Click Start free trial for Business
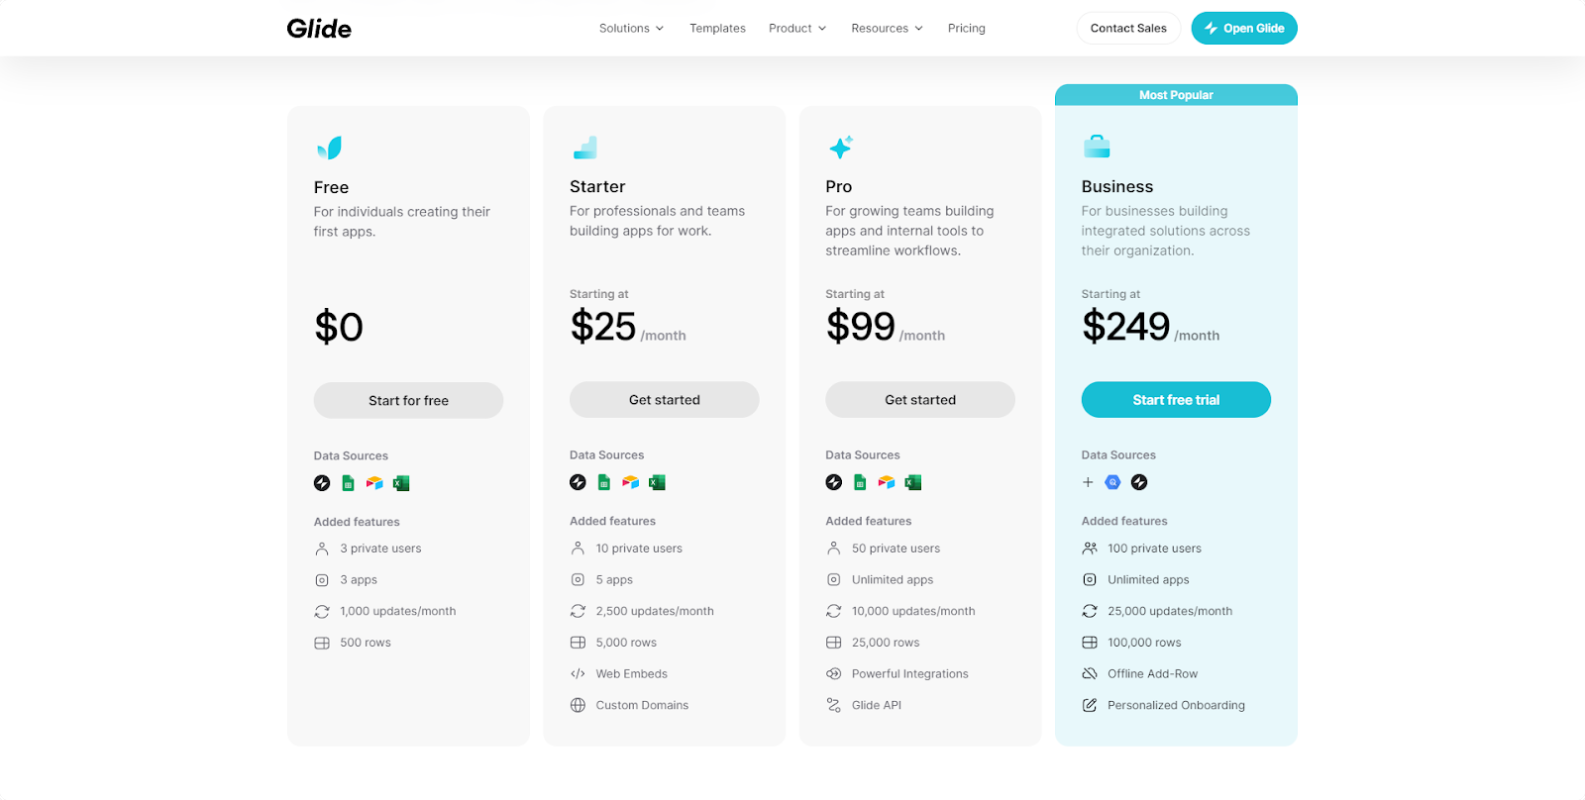 (x=1176, y=400)
